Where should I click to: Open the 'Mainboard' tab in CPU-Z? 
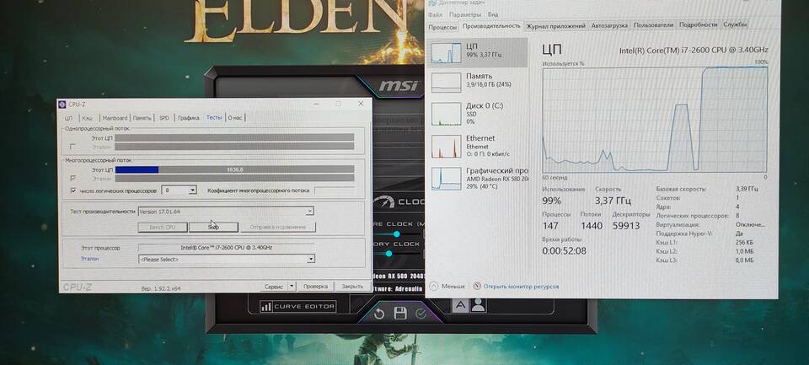(x=115, y=118)
